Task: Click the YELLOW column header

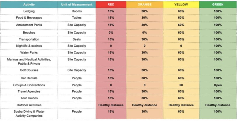Action: (x=181, y=5)
